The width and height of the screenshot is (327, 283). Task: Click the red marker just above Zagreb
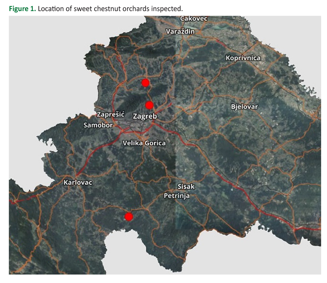[x=149, y=105]
